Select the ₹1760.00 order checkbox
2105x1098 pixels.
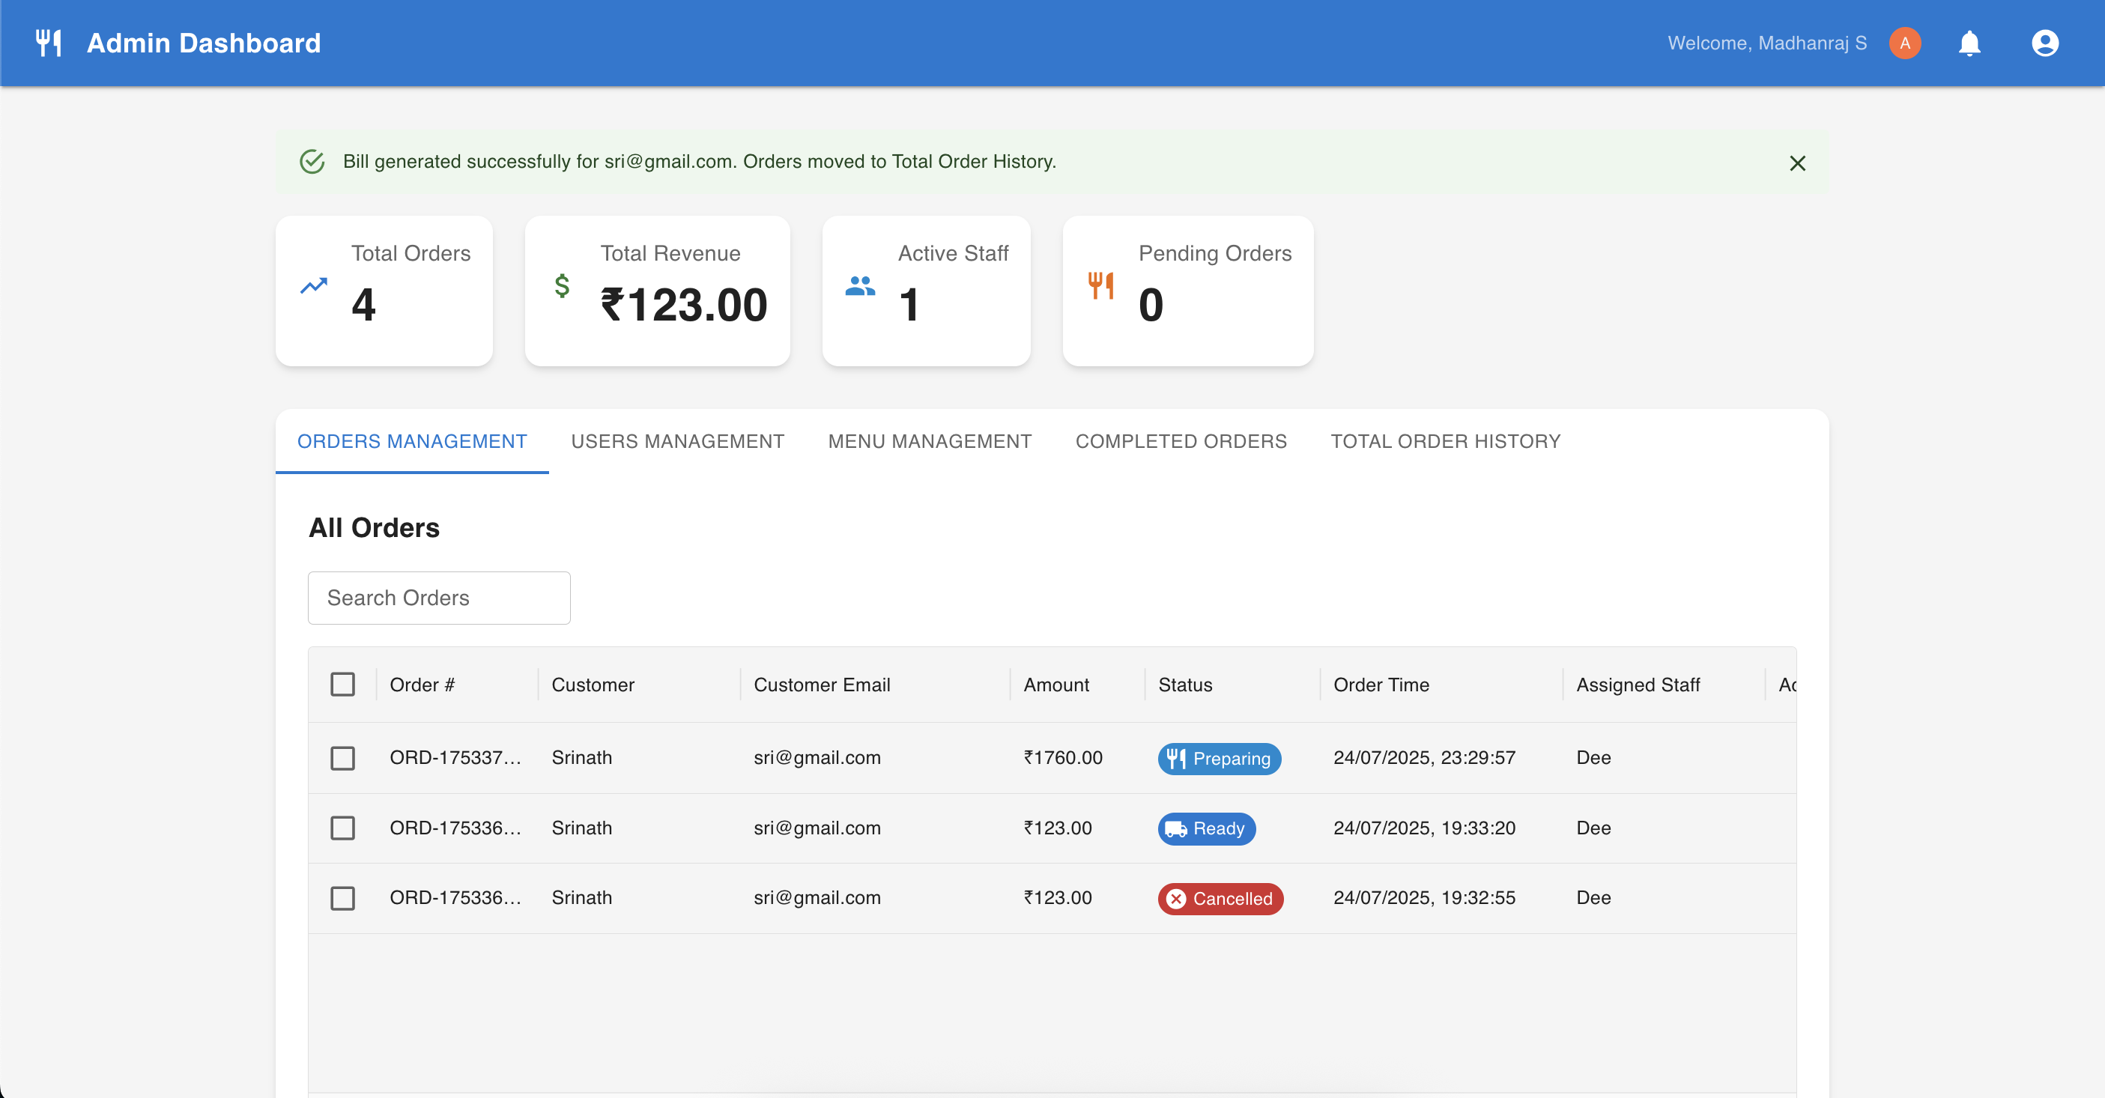(342, 758)
